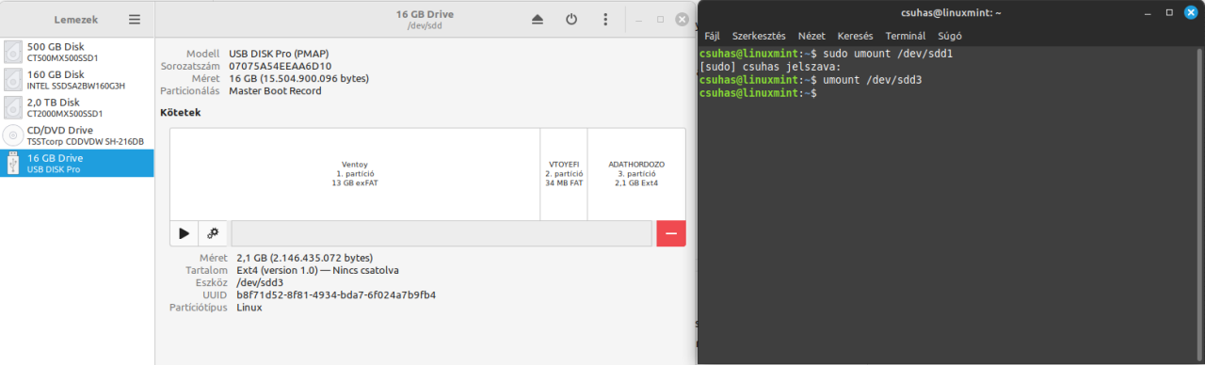Power off the 16 GB Drive
The height and width of the screenshot is (365, 1205).
click(571, 19)
